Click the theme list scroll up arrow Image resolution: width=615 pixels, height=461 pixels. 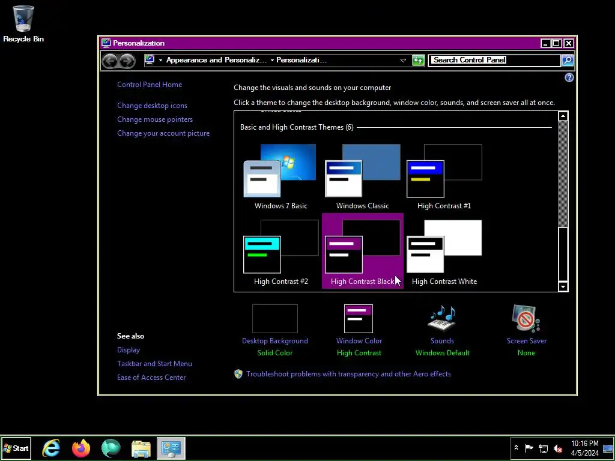pyautogui.click(x=563, y=116)
